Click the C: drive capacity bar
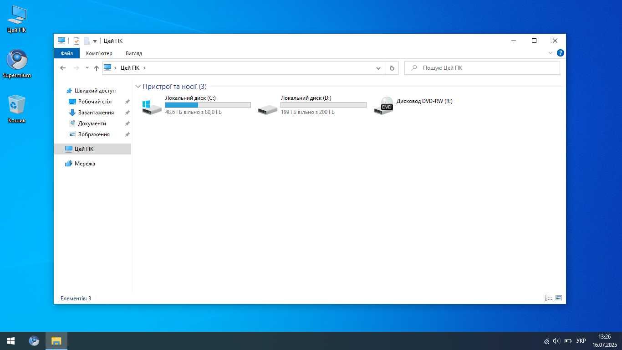The image size is (622, 350). tap(208, 105)
